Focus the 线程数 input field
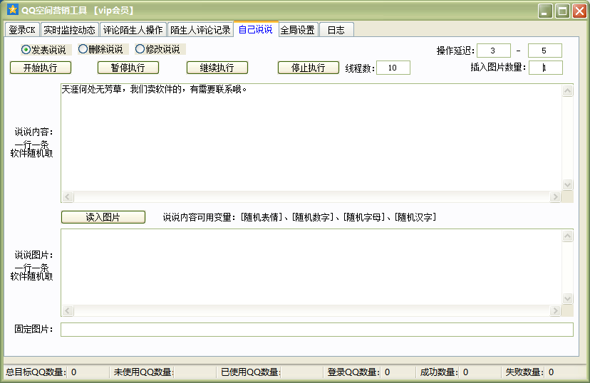This screenshot has width=590, height=383. click(393, 68)
